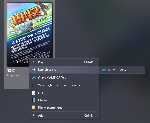Click the yellow plus Add icon
The width and height of the screenshot is (150, 123).
pos(34,115)
